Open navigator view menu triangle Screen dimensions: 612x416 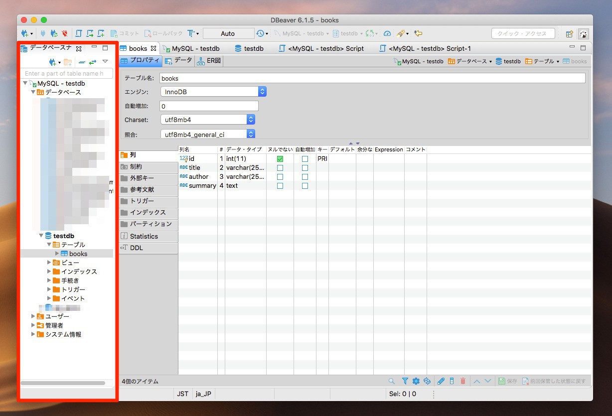(105, 61)
